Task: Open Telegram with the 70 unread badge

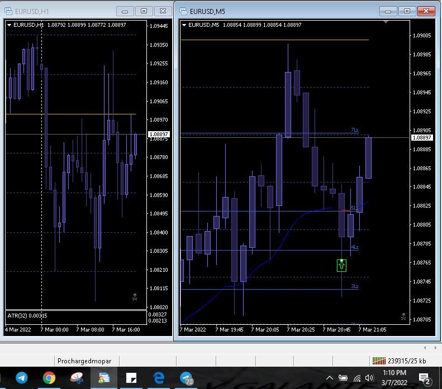Action: point(187,378)
